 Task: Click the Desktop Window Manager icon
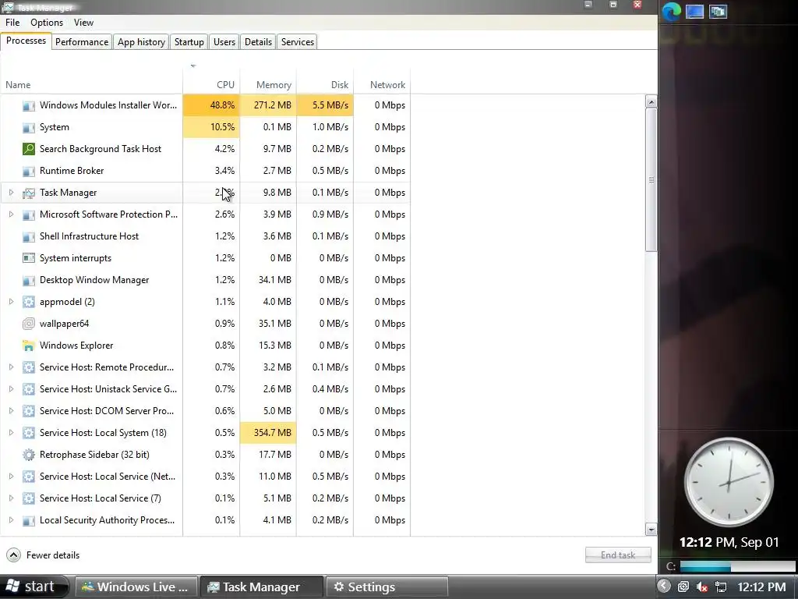29,280
